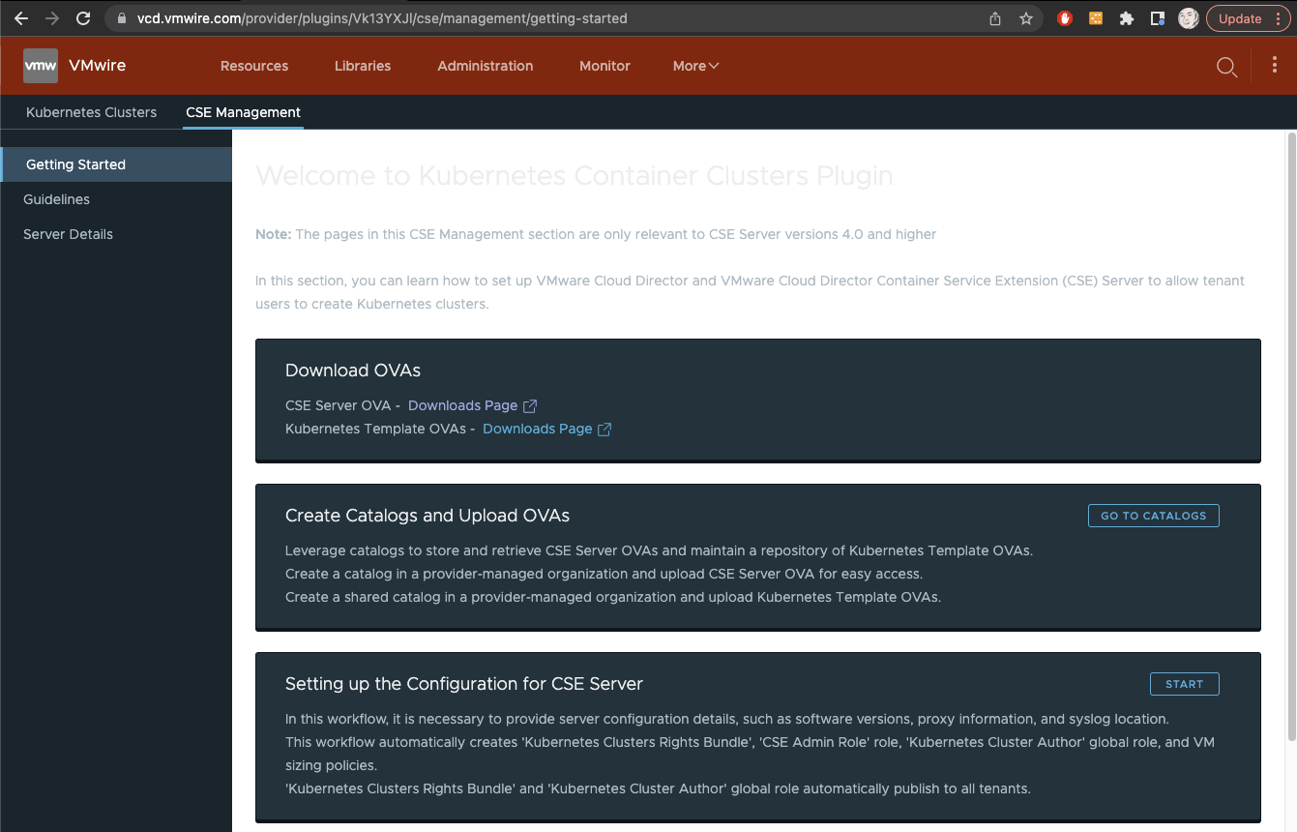Open the search magnifier icon
Viewport: 1297px width, 832px height.
[x=1226, y=67]
